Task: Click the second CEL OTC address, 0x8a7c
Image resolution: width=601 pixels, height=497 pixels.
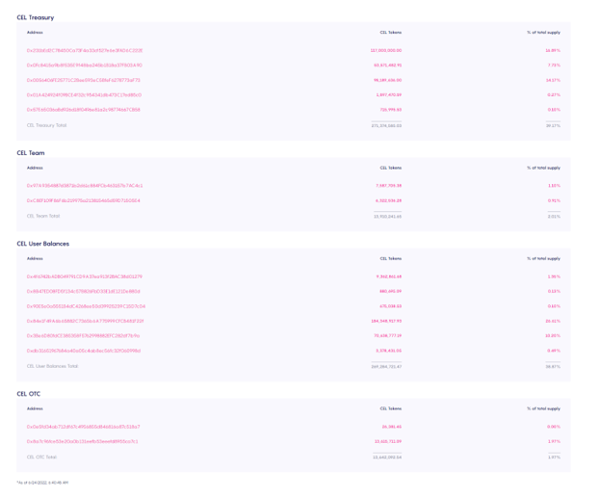Action: pyautogui.click(x=83, y=441)
